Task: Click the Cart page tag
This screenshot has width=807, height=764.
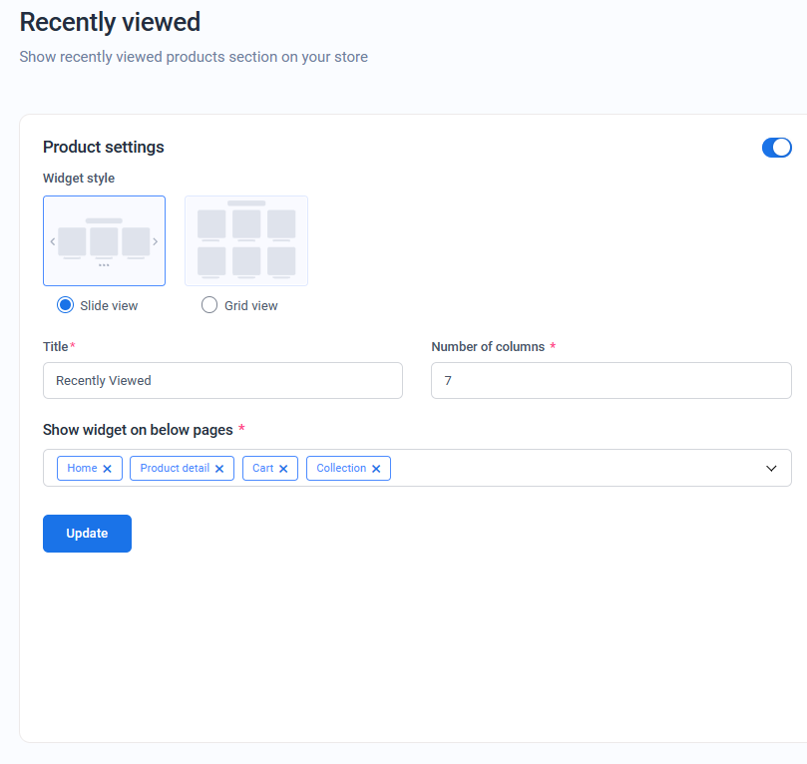Action: click(x=262, y=468)
